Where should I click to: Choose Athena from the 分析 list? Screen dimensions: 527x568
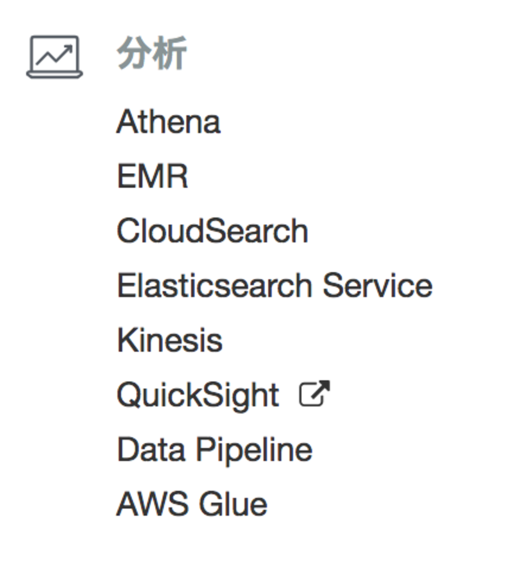(x=168, y=122)
